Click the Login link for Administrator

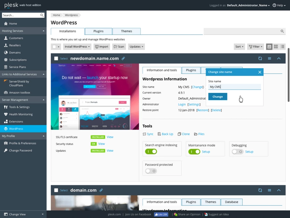182,104
